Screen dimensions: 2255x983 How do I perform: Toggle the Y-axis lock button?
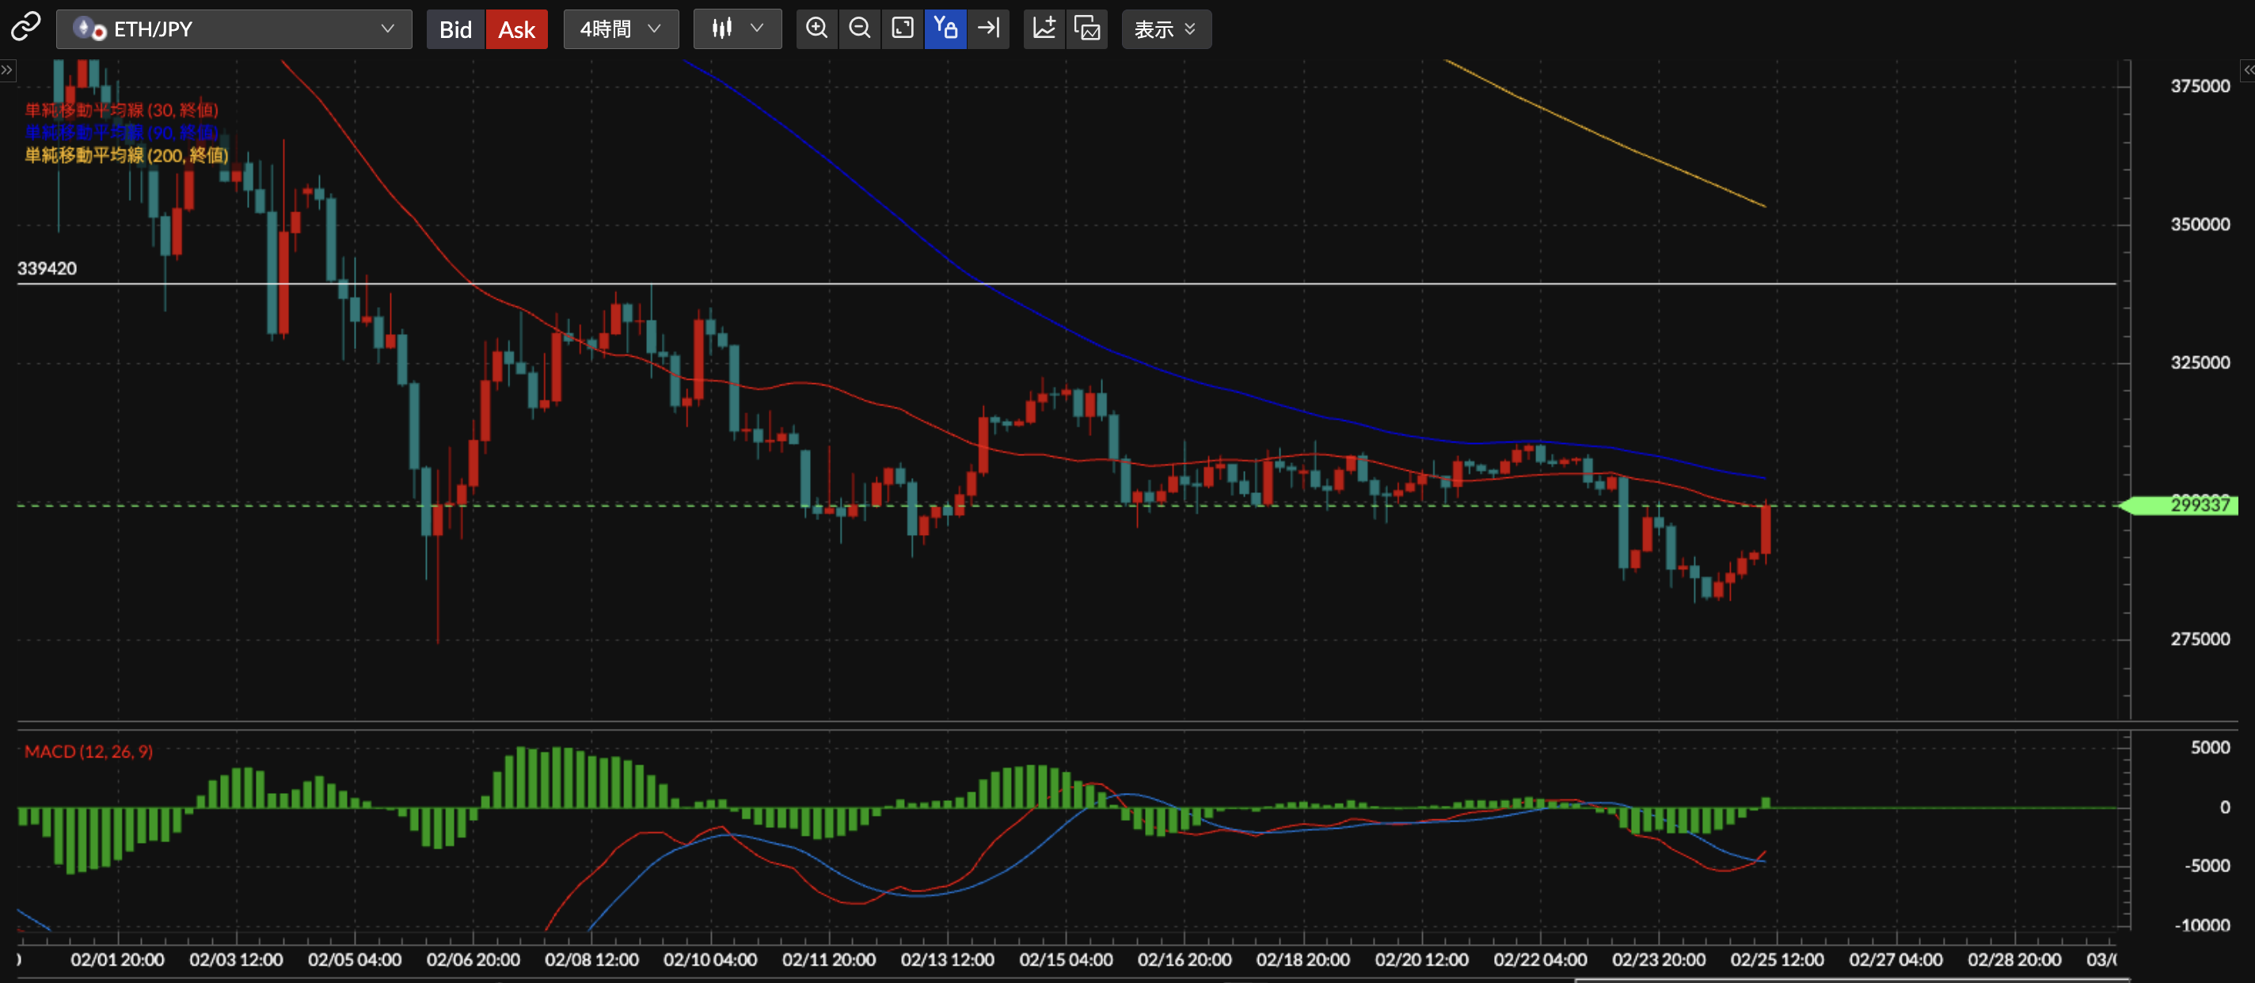(945, 28)
